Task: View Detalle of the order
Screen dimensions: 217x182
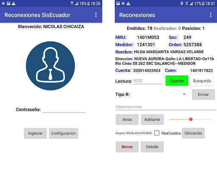Action: click(152, 147)
